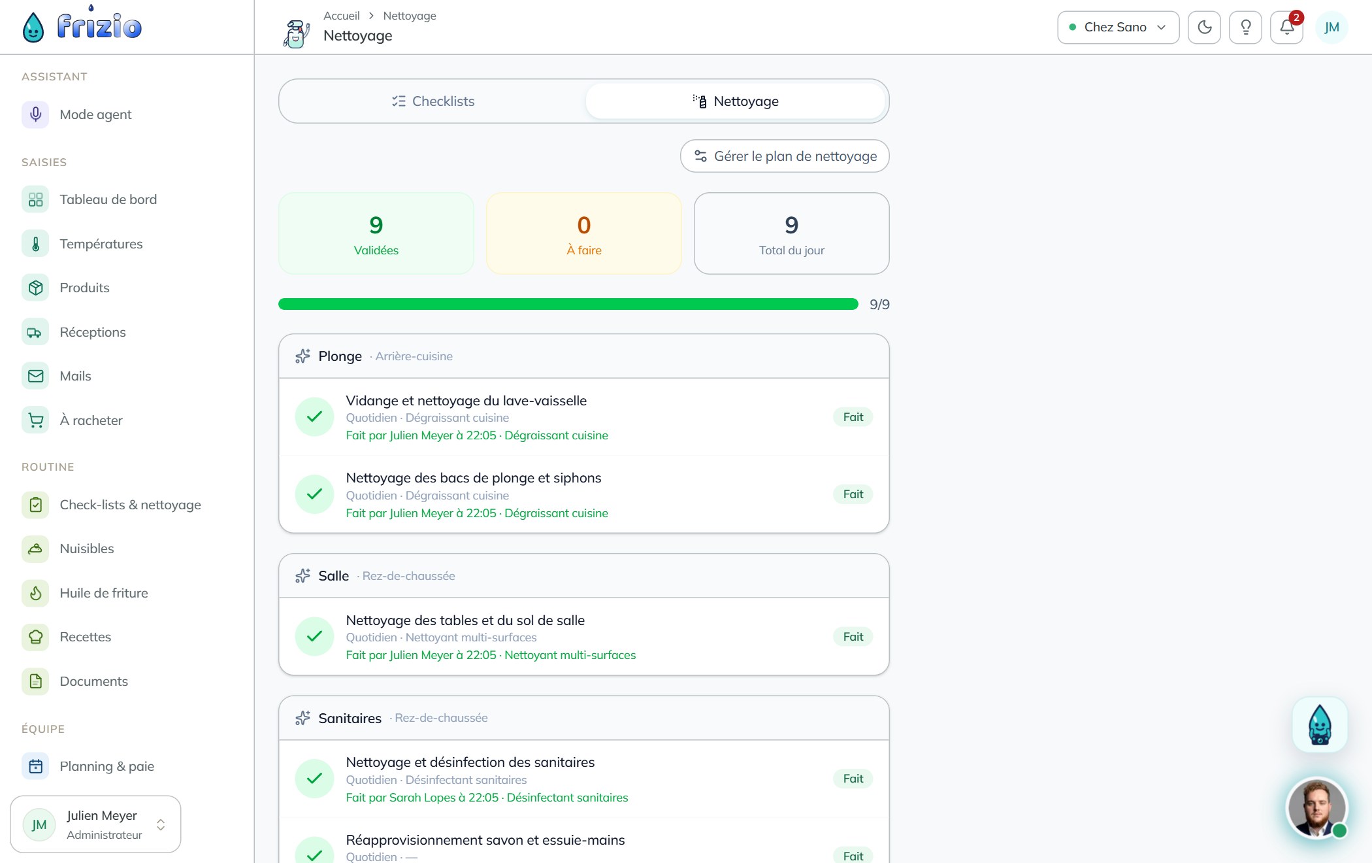The image size is (1372, 863).
Task: Select the Températures thermometer icon
Action: (x=35, y=244)
